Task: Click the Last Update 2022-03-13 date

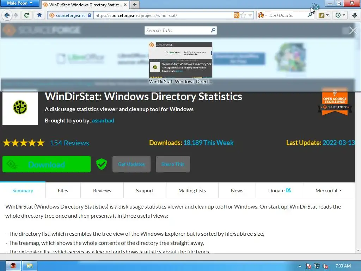Action: (x=338, y=143)
